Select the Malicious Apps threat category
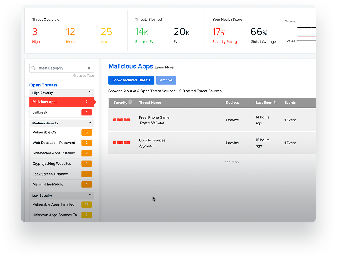 point(62,102)
